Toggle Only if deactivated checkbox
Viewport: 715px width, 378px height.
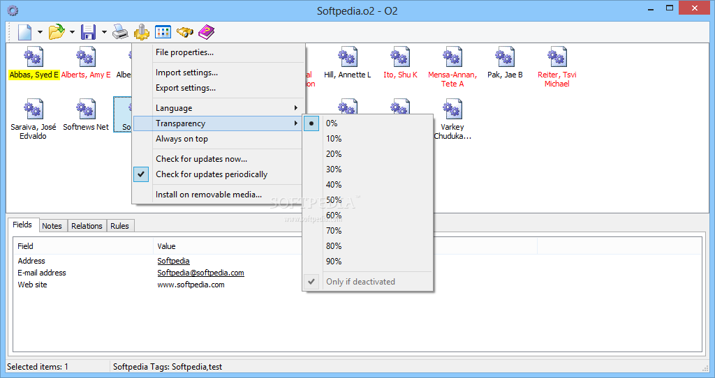pyautogui.click(x=367, y=282)
